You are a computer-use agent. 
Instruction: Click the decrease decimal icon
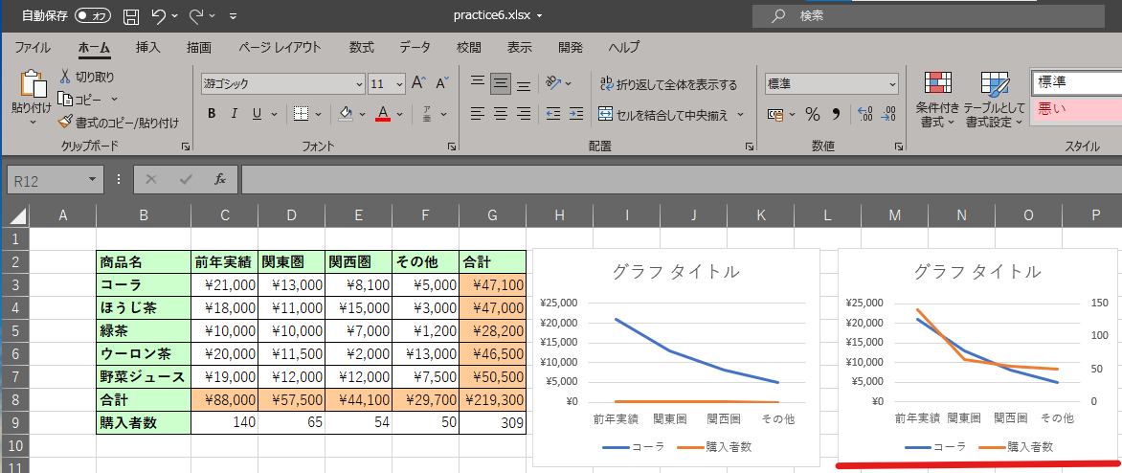tap(888, 114)
